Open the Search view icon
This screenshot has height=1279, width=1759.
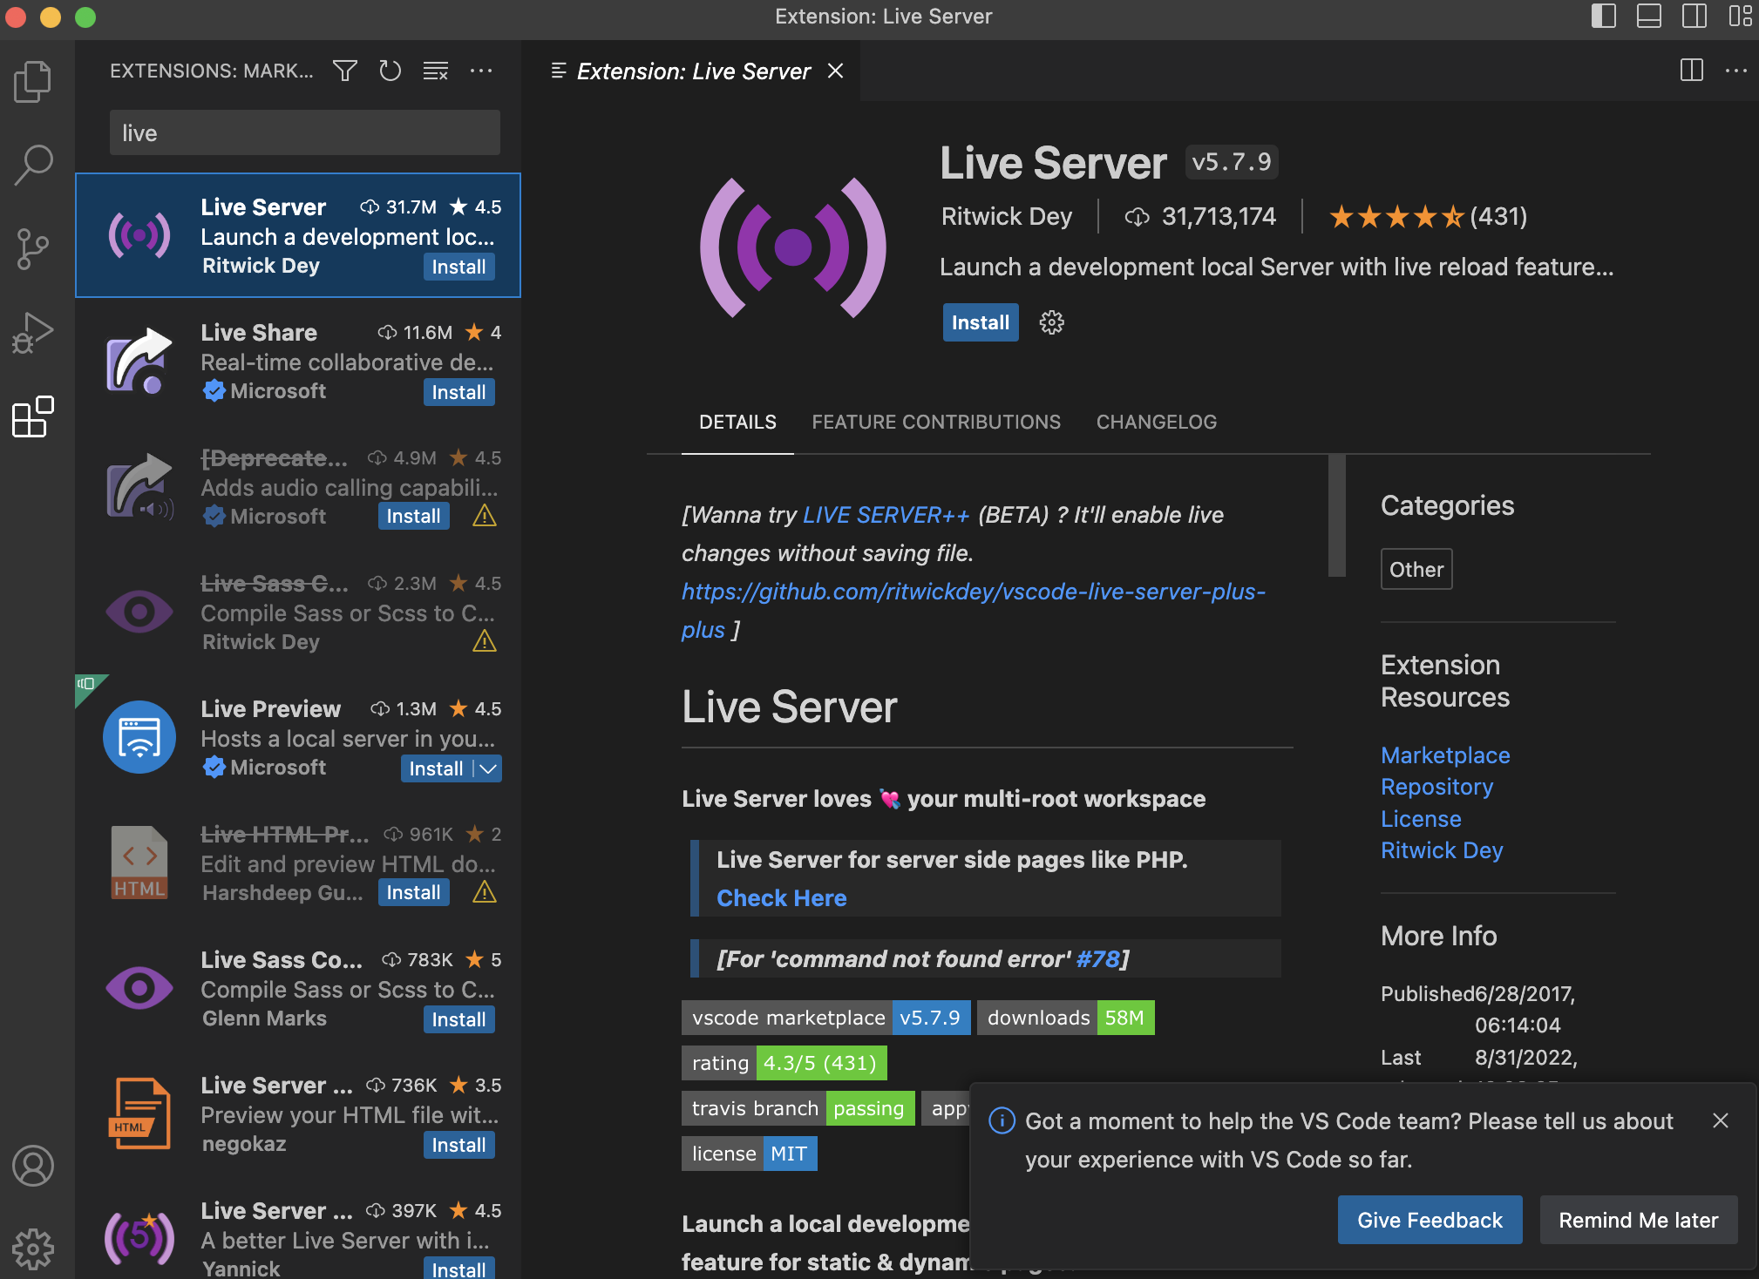33,164
